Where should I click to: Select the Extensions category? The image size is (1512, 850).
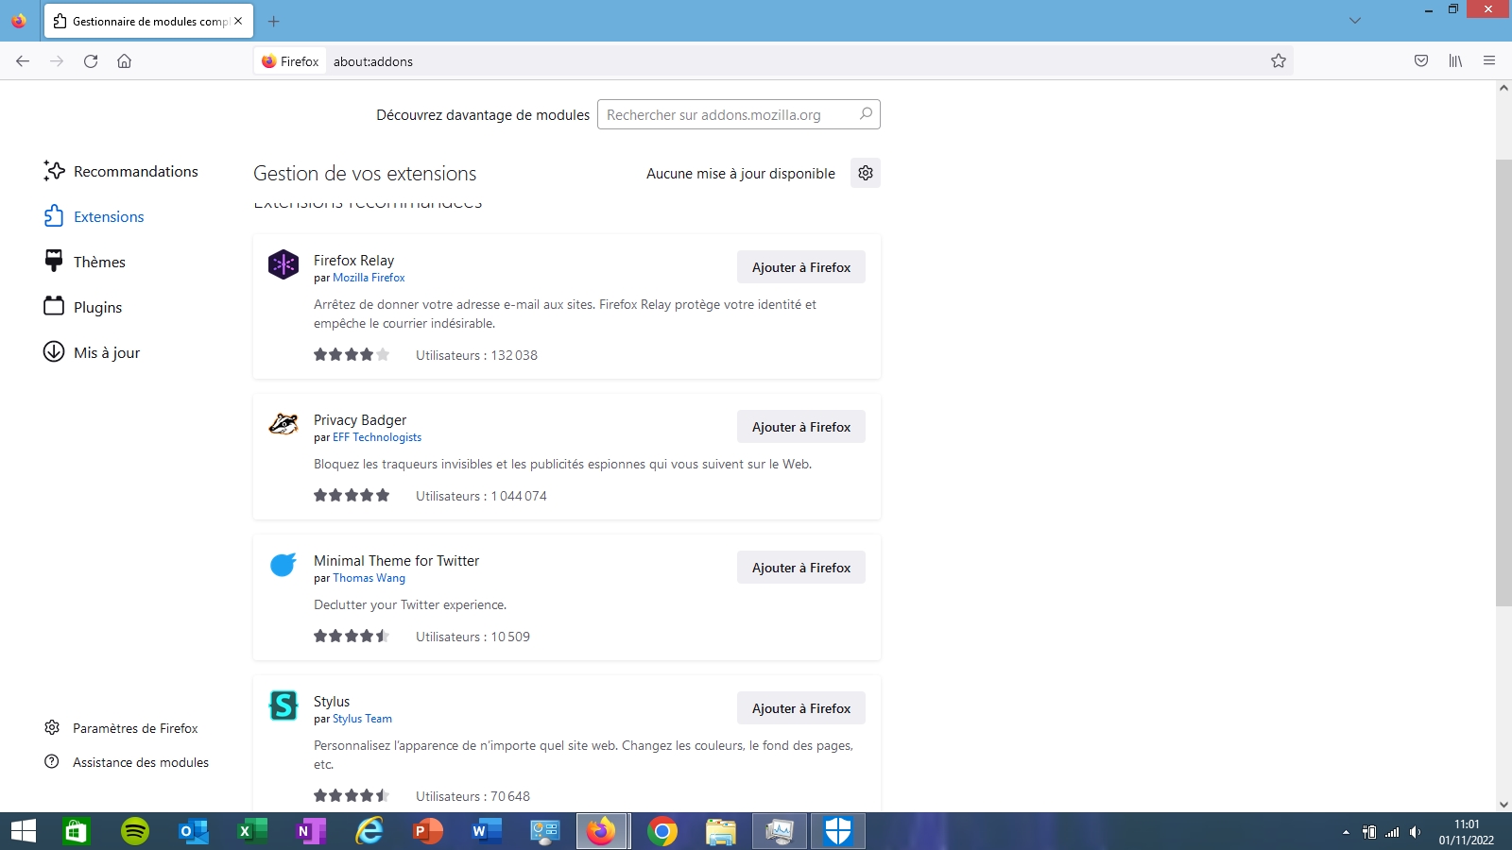tap(94, 216)
